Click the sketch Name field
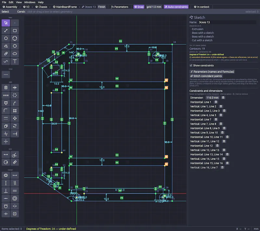The height and width of the screenshot is (231, 260). pyautogui.click(x=227, y=22)
